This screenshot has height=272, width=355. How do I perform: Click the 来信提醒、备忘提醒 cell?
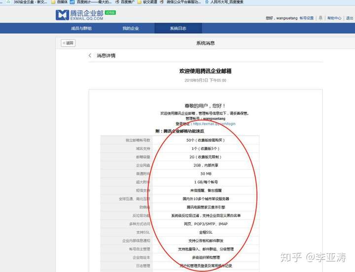206,191
